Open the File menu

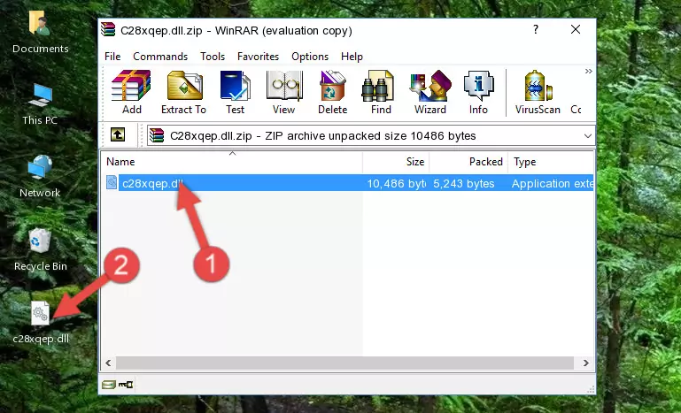pos(112,57)
